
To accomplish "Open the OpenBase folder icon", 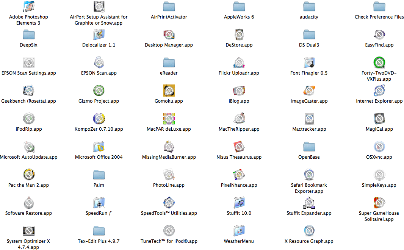I will [x=309, y=147].
